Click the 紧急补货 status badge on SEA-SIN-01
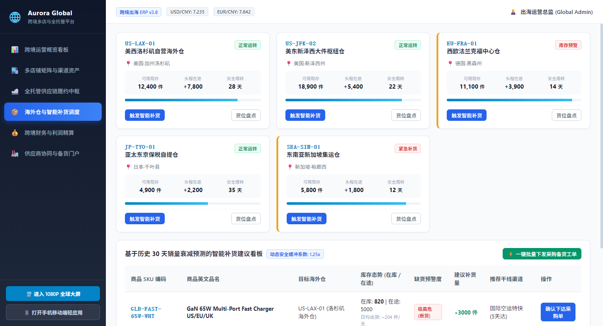Image resolution: width=603 pixels, height=326 pixels. point(408,148)
